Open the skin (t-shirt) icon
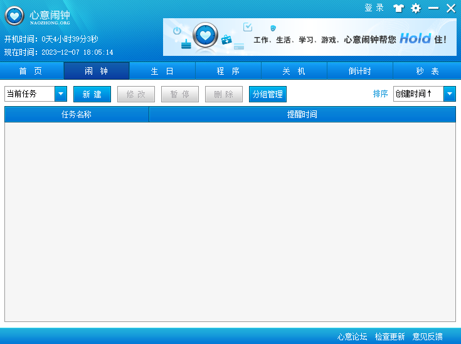 pyautogui.click(x=399, y=8)
